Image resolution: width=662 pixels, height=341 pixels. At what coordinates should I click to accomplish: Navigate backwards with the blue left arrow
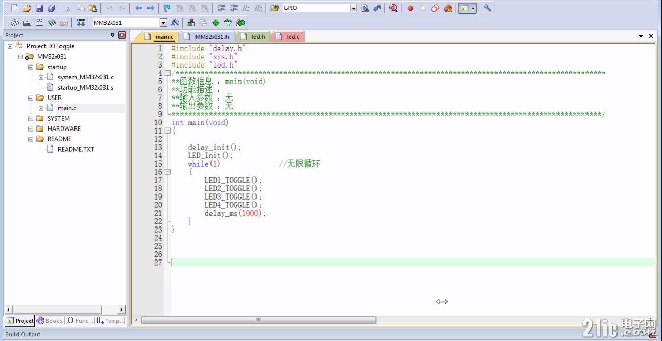(x=139, y=8)
